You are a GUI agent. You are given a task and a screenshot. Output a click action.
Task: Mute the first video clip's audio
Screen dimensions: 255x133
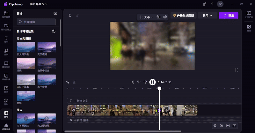click(74, 110)
